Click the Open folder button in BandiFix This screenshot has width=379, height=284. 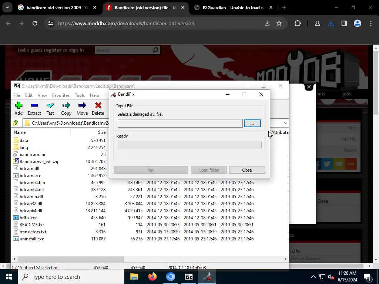pyautogui.click(x=209, y=170)
